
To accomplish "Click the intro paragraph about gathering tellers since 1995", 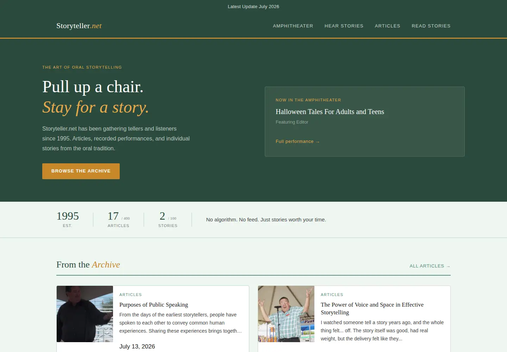I will coord(116,139).
